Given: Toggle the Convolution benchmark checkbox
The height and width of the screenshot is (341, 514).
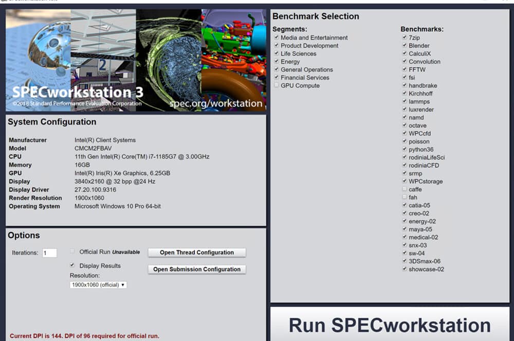Looking at the screenshot, I should [405, 61].
